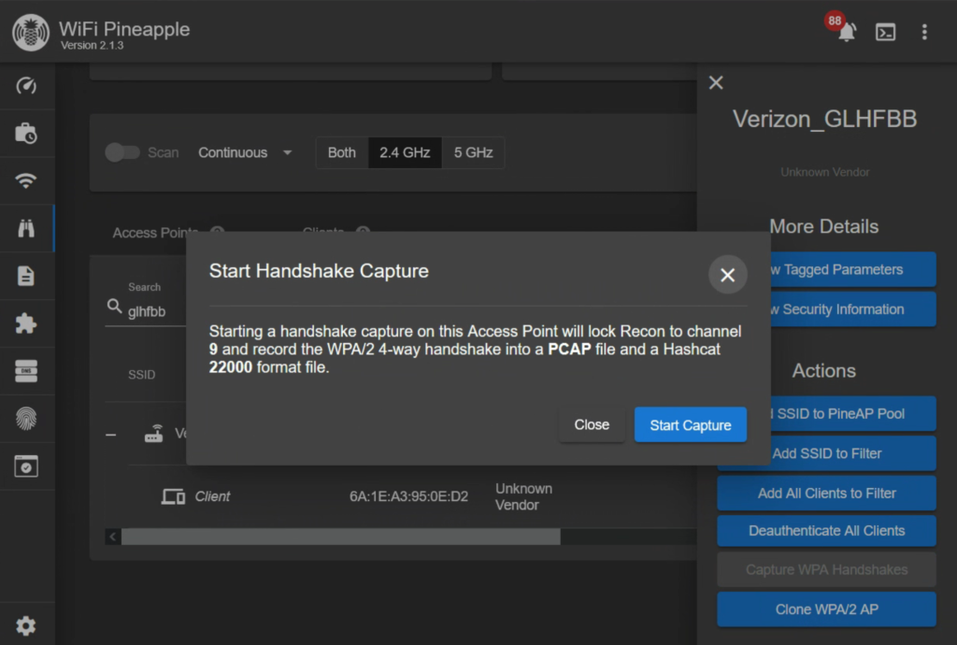Open the PineAP wifi icon in sidebar
This screenshot has width=957, height=645.
[26, 180]
